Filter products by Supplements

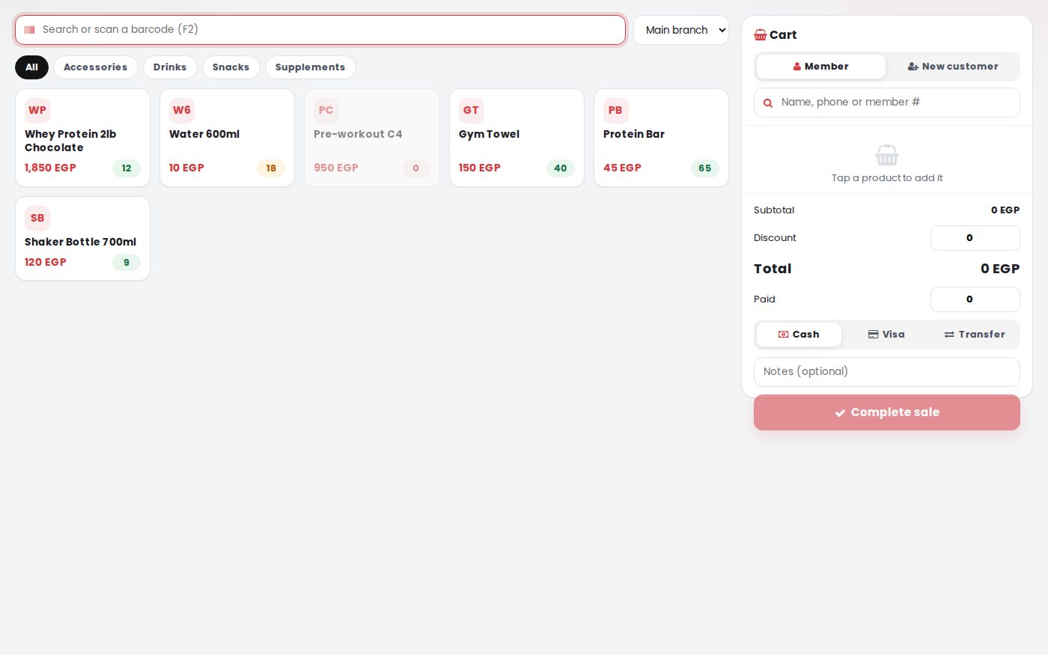click(310, 67)
